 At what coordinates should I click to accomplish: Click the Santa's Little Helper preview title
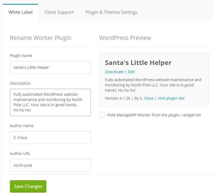pos(138,63)
